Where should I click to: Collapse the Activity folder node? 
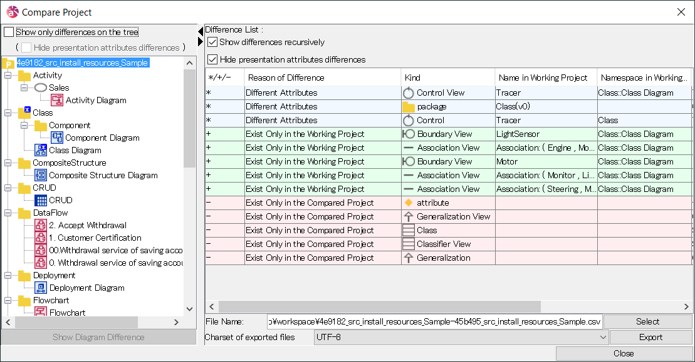pyautogui.click(x=8, y=75)
